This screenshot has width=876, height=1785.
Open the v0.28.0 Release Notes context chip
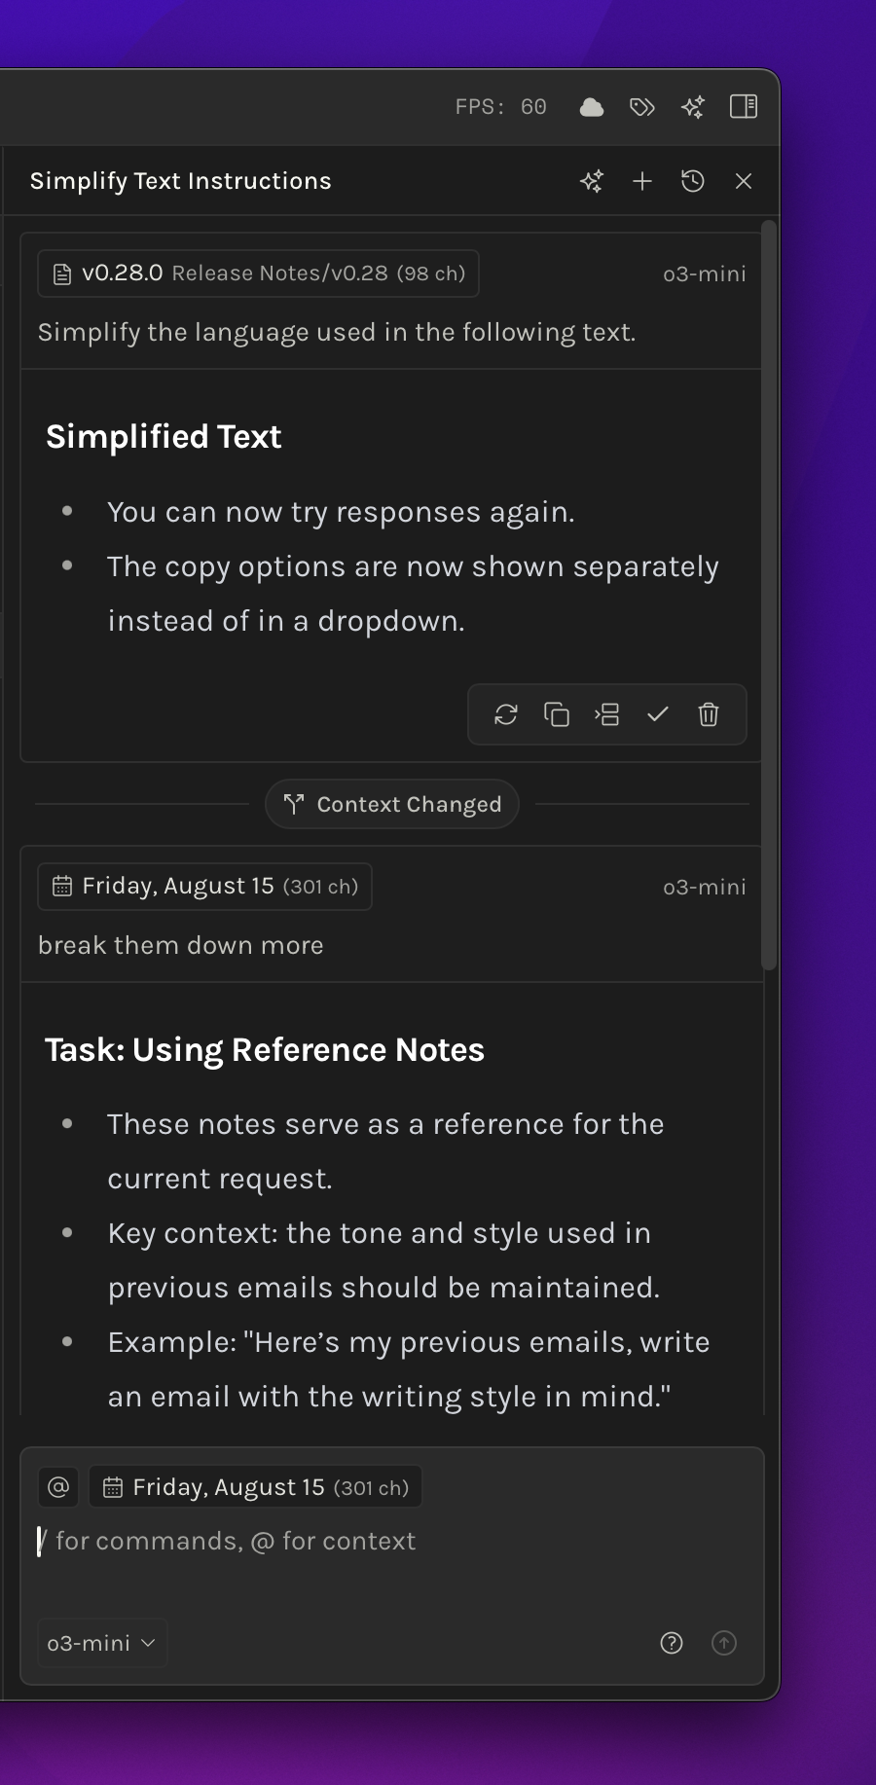tap(258, 273)
